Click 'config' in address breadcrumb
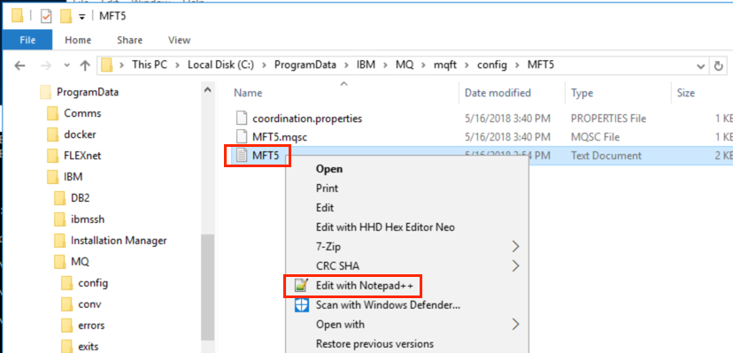Viewport: 733px width, 353px height. point(492,65)
